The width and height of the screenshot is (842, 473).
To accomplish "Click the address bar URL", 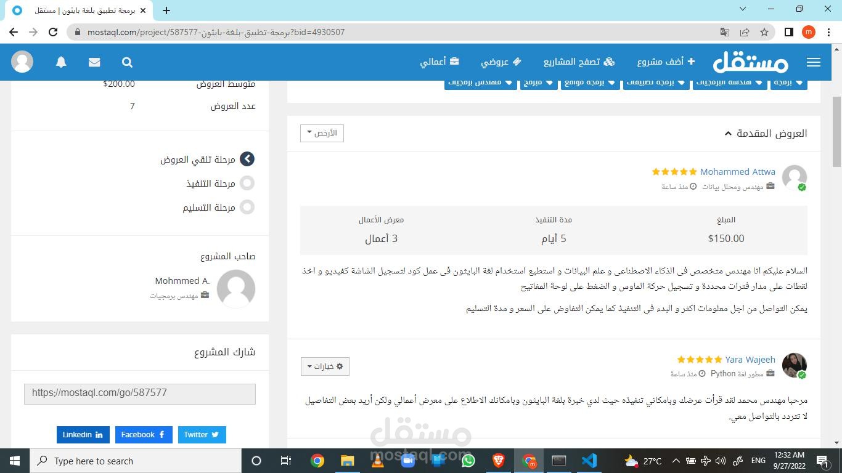I will pyautogui.click(x=216, y=32).
